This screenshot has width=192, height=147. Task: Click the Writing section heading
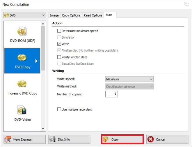tap(58, 71)
